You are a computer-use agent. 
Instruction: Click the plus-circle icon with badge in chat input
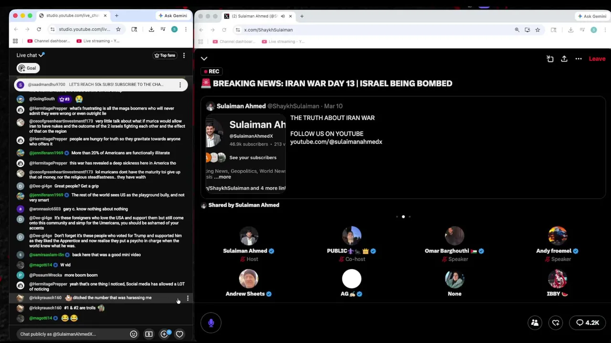point(165,334)
